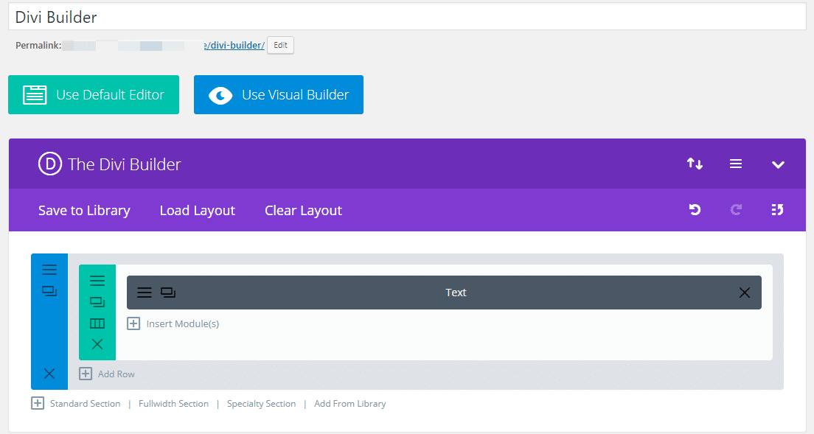Select Clear Layout

pos(303,211)
